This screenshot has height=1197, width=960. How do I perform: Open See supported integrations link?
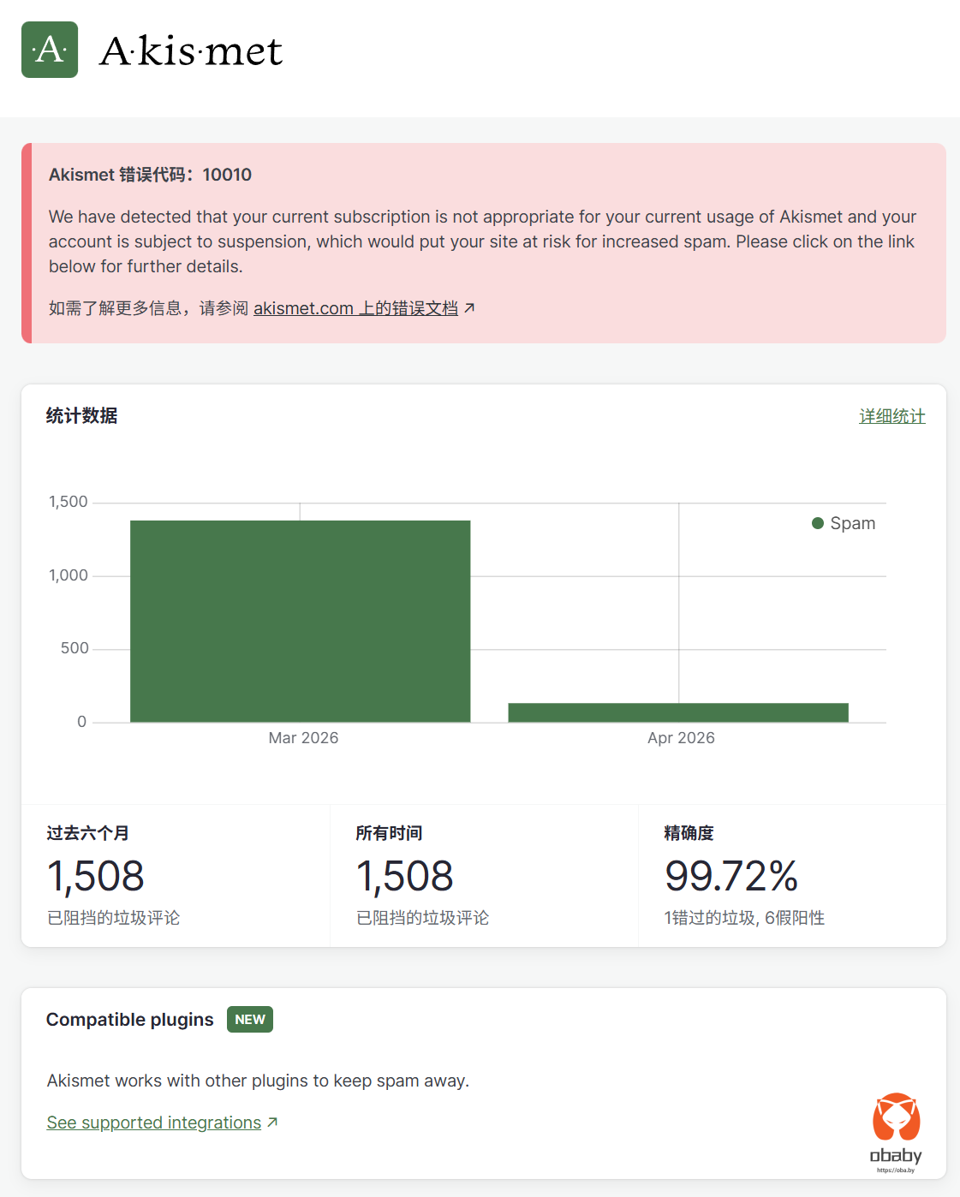click(154, 1123)
